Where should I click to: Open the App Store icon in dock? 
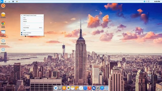102,88
